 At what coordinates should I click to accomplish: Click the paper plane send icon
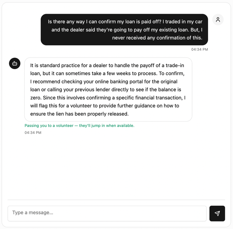[217, 213]
